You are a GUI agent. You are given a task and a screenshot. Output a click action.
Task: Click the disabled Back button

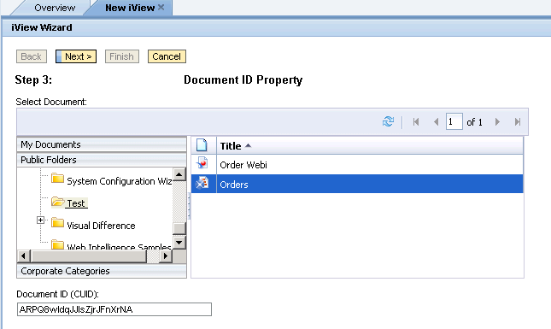point(32,56)
